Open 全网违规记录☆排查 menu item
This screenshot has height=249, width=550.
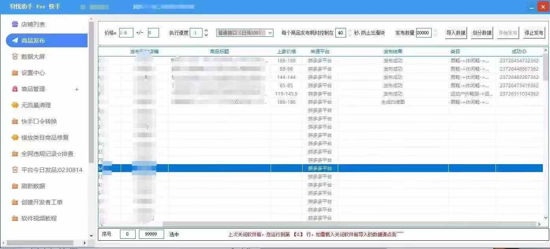(47, 154)
